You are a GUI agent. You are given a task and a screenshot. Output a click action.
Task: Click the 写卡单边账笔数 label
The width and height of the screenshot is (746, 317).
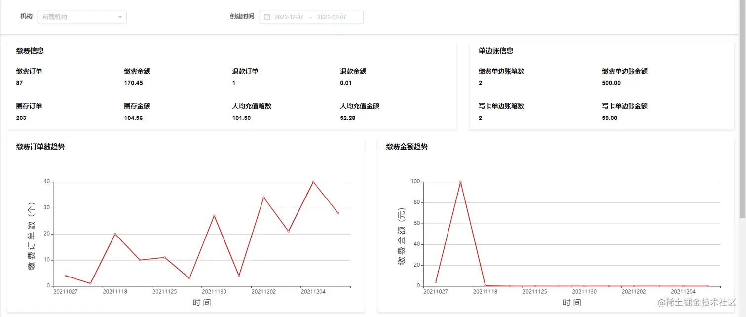[x=501, y=106]
